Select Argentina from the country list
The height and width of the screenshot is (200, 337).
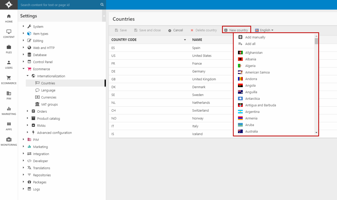pyautogui.click(x=252, y=112)
